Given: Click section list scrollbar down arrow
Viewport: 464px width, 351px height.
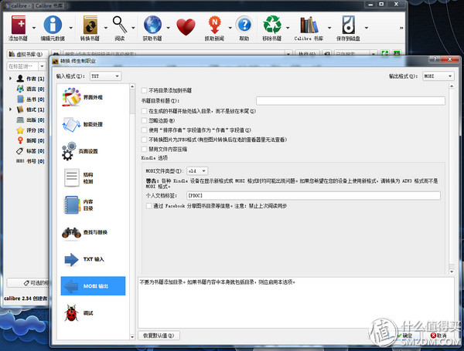Looking at the screenshot, I should pyautogui.click(x=132, y=336).
